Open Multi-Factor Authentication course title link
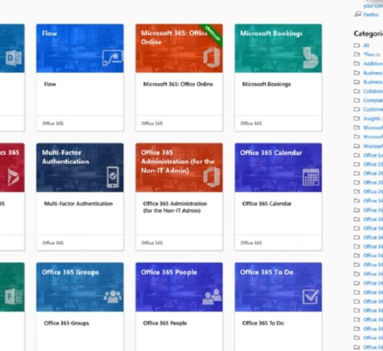This screenshot has height=351, width=383. click(78, 204)
